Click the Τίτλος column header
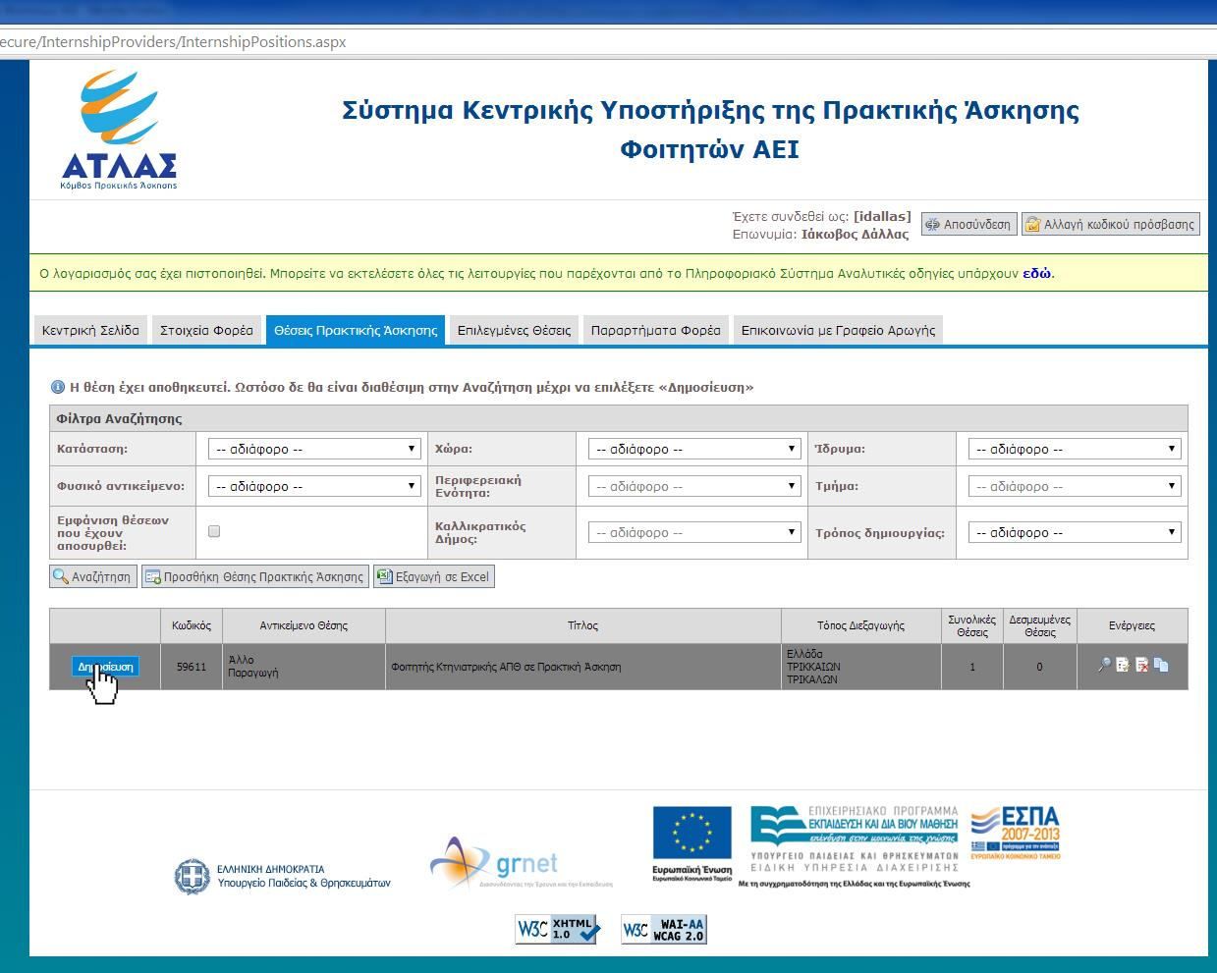This screenshot has width=1217, height=973. [582, 625]
